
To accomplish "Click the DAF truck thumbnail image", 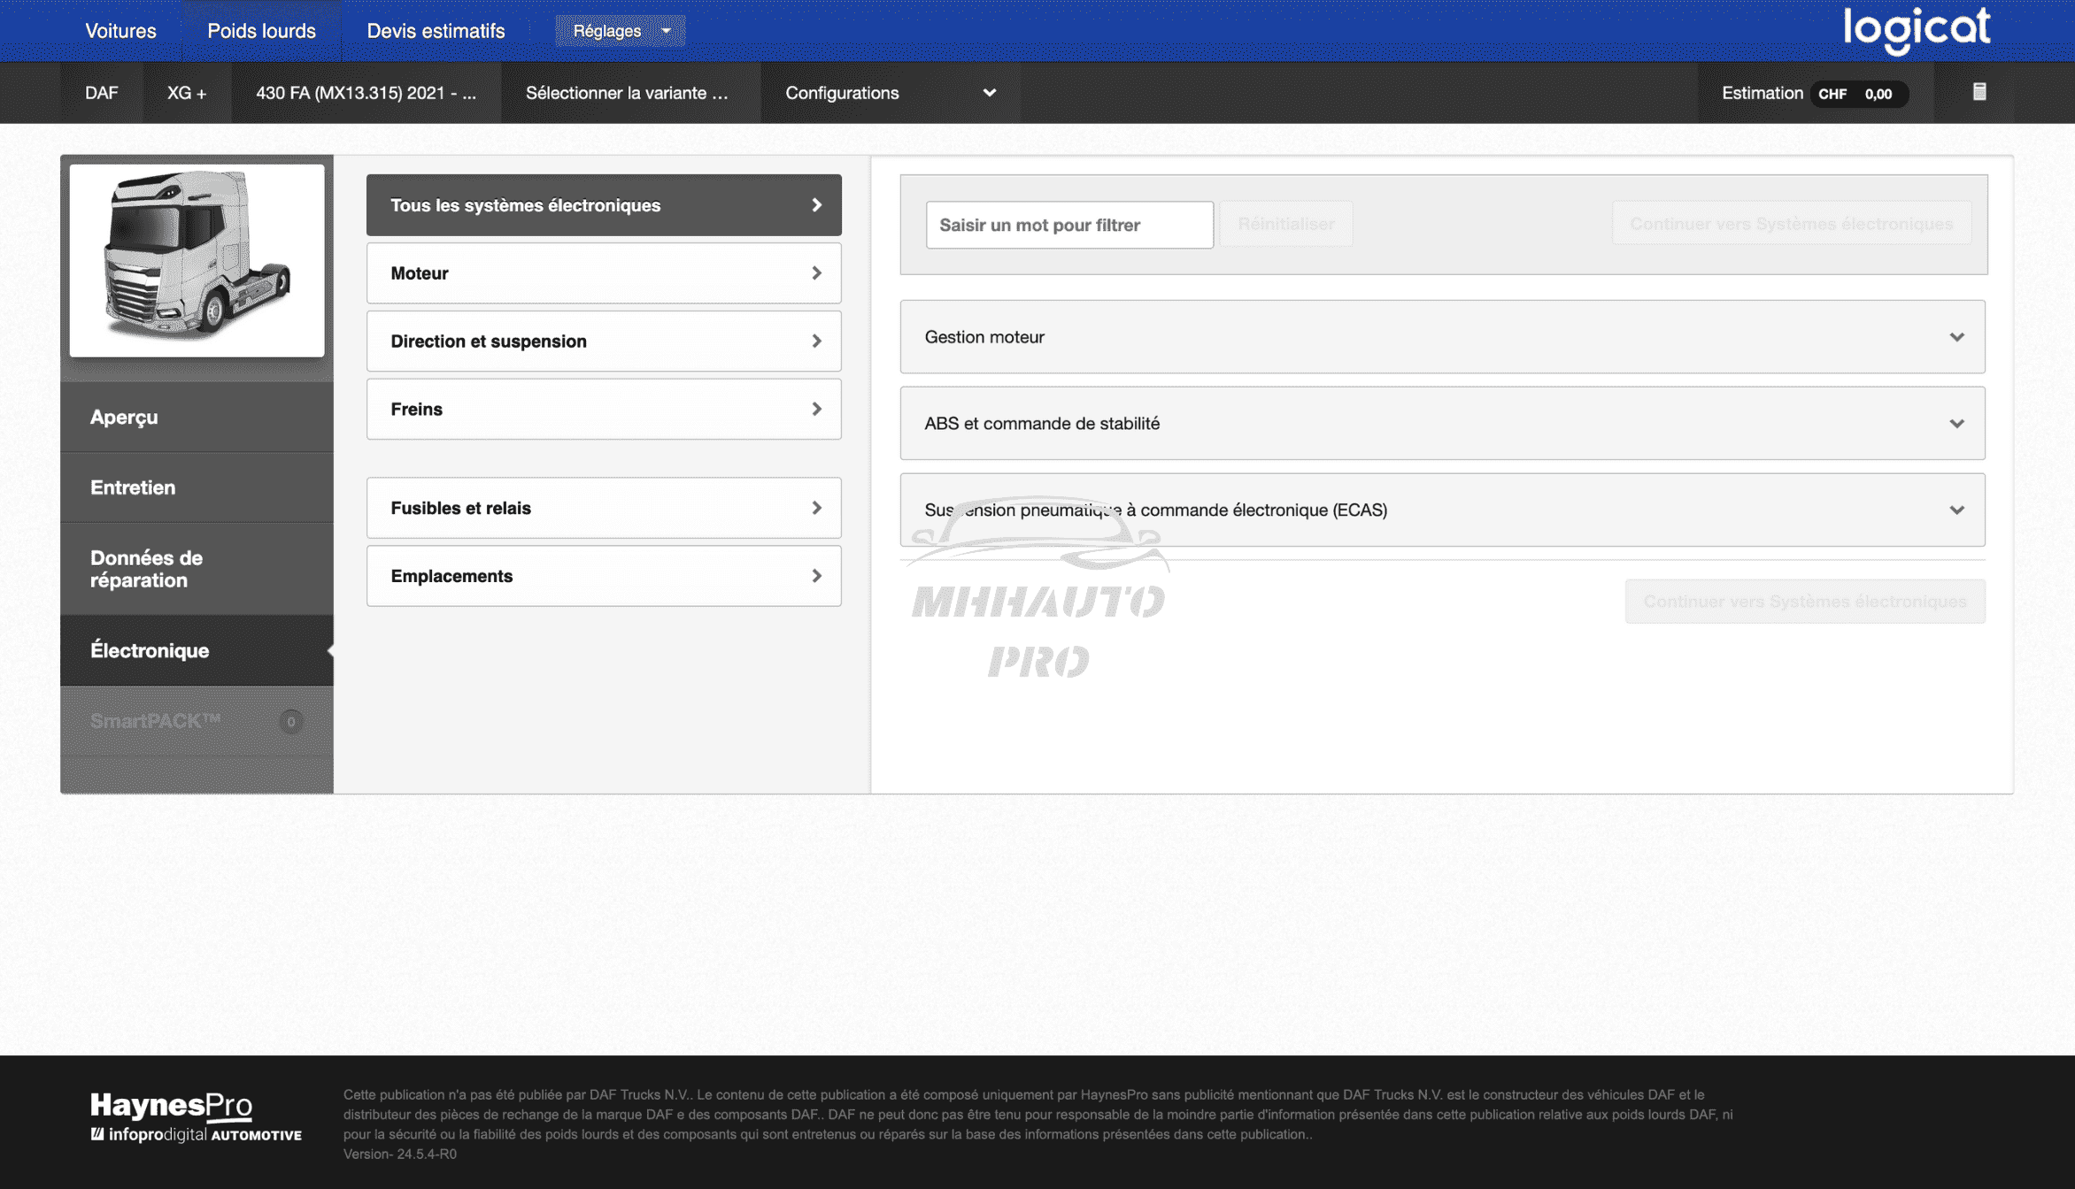I will point(197,259).
